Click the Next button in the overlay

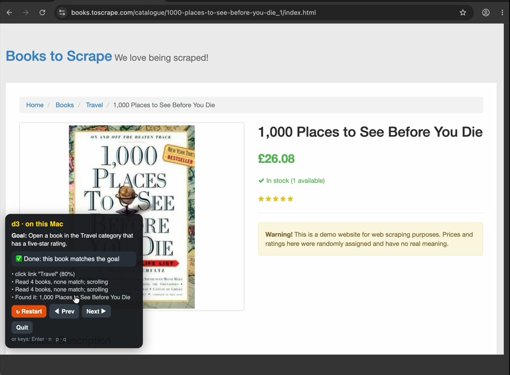coord(96,312)
